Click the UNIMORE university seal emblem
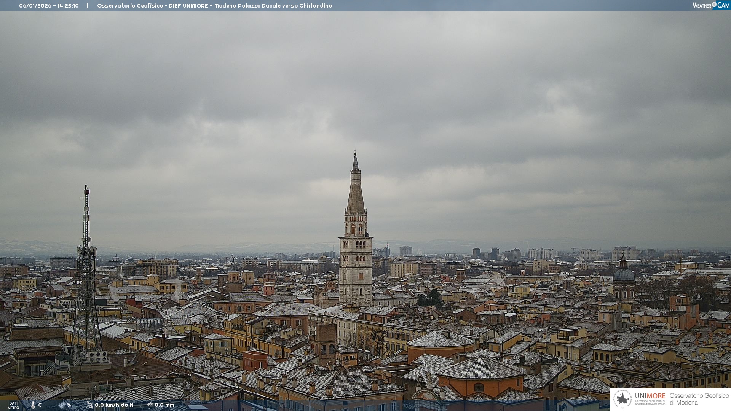Image resolution: width=731 pixels, height=411 pixels. pos(622,399)
